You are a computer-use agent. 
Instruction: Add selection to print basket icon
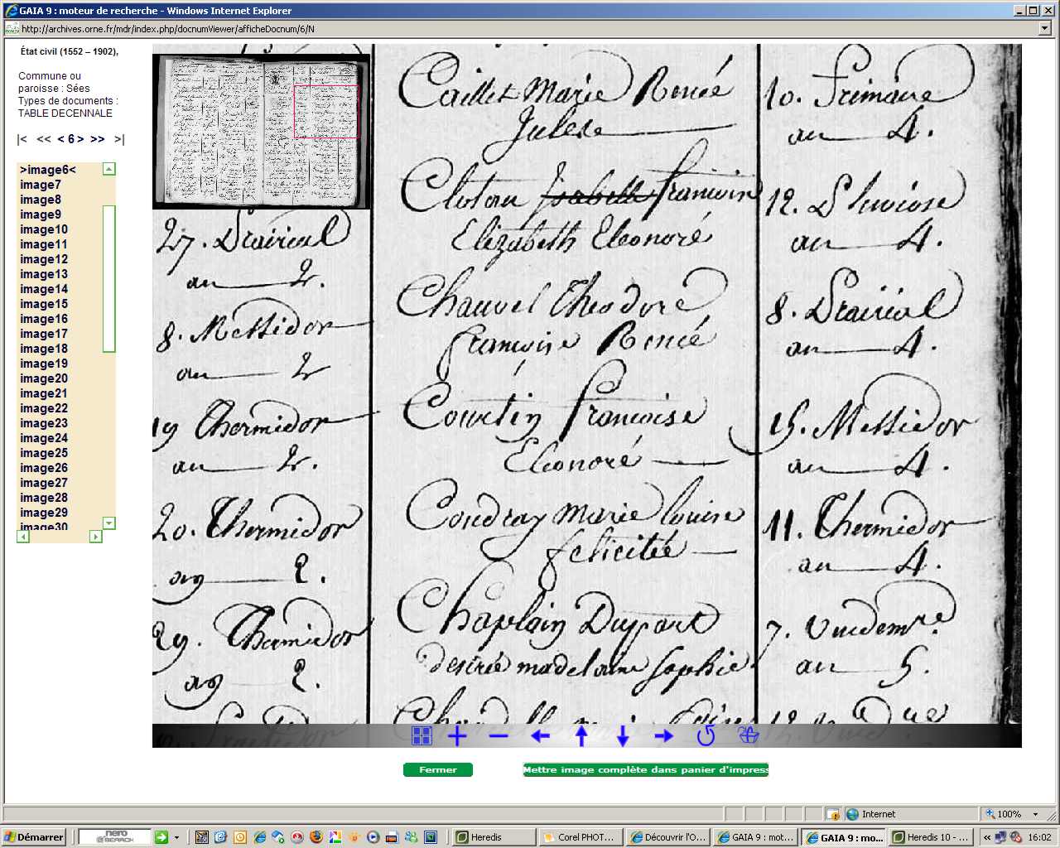click(x=749, y=735)
